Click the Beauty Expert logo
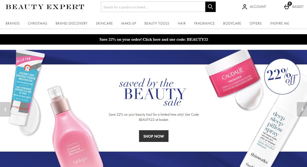 [x=45, y=7]
